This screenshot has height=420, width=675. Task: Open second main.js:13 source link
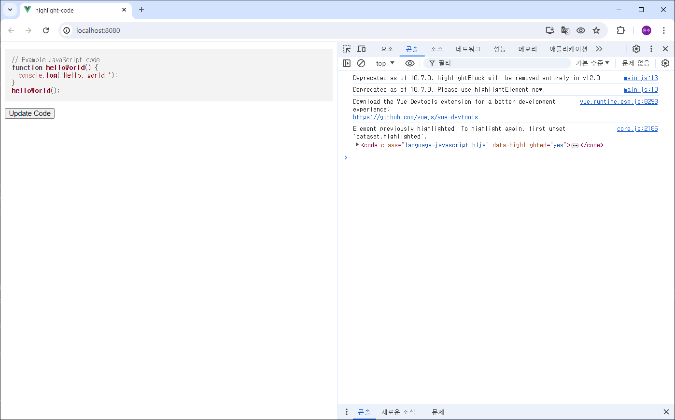641,89
